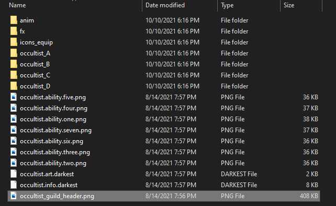Select the occultist_C folder name
The image size is (336, 206).
[x=35, y=75]
